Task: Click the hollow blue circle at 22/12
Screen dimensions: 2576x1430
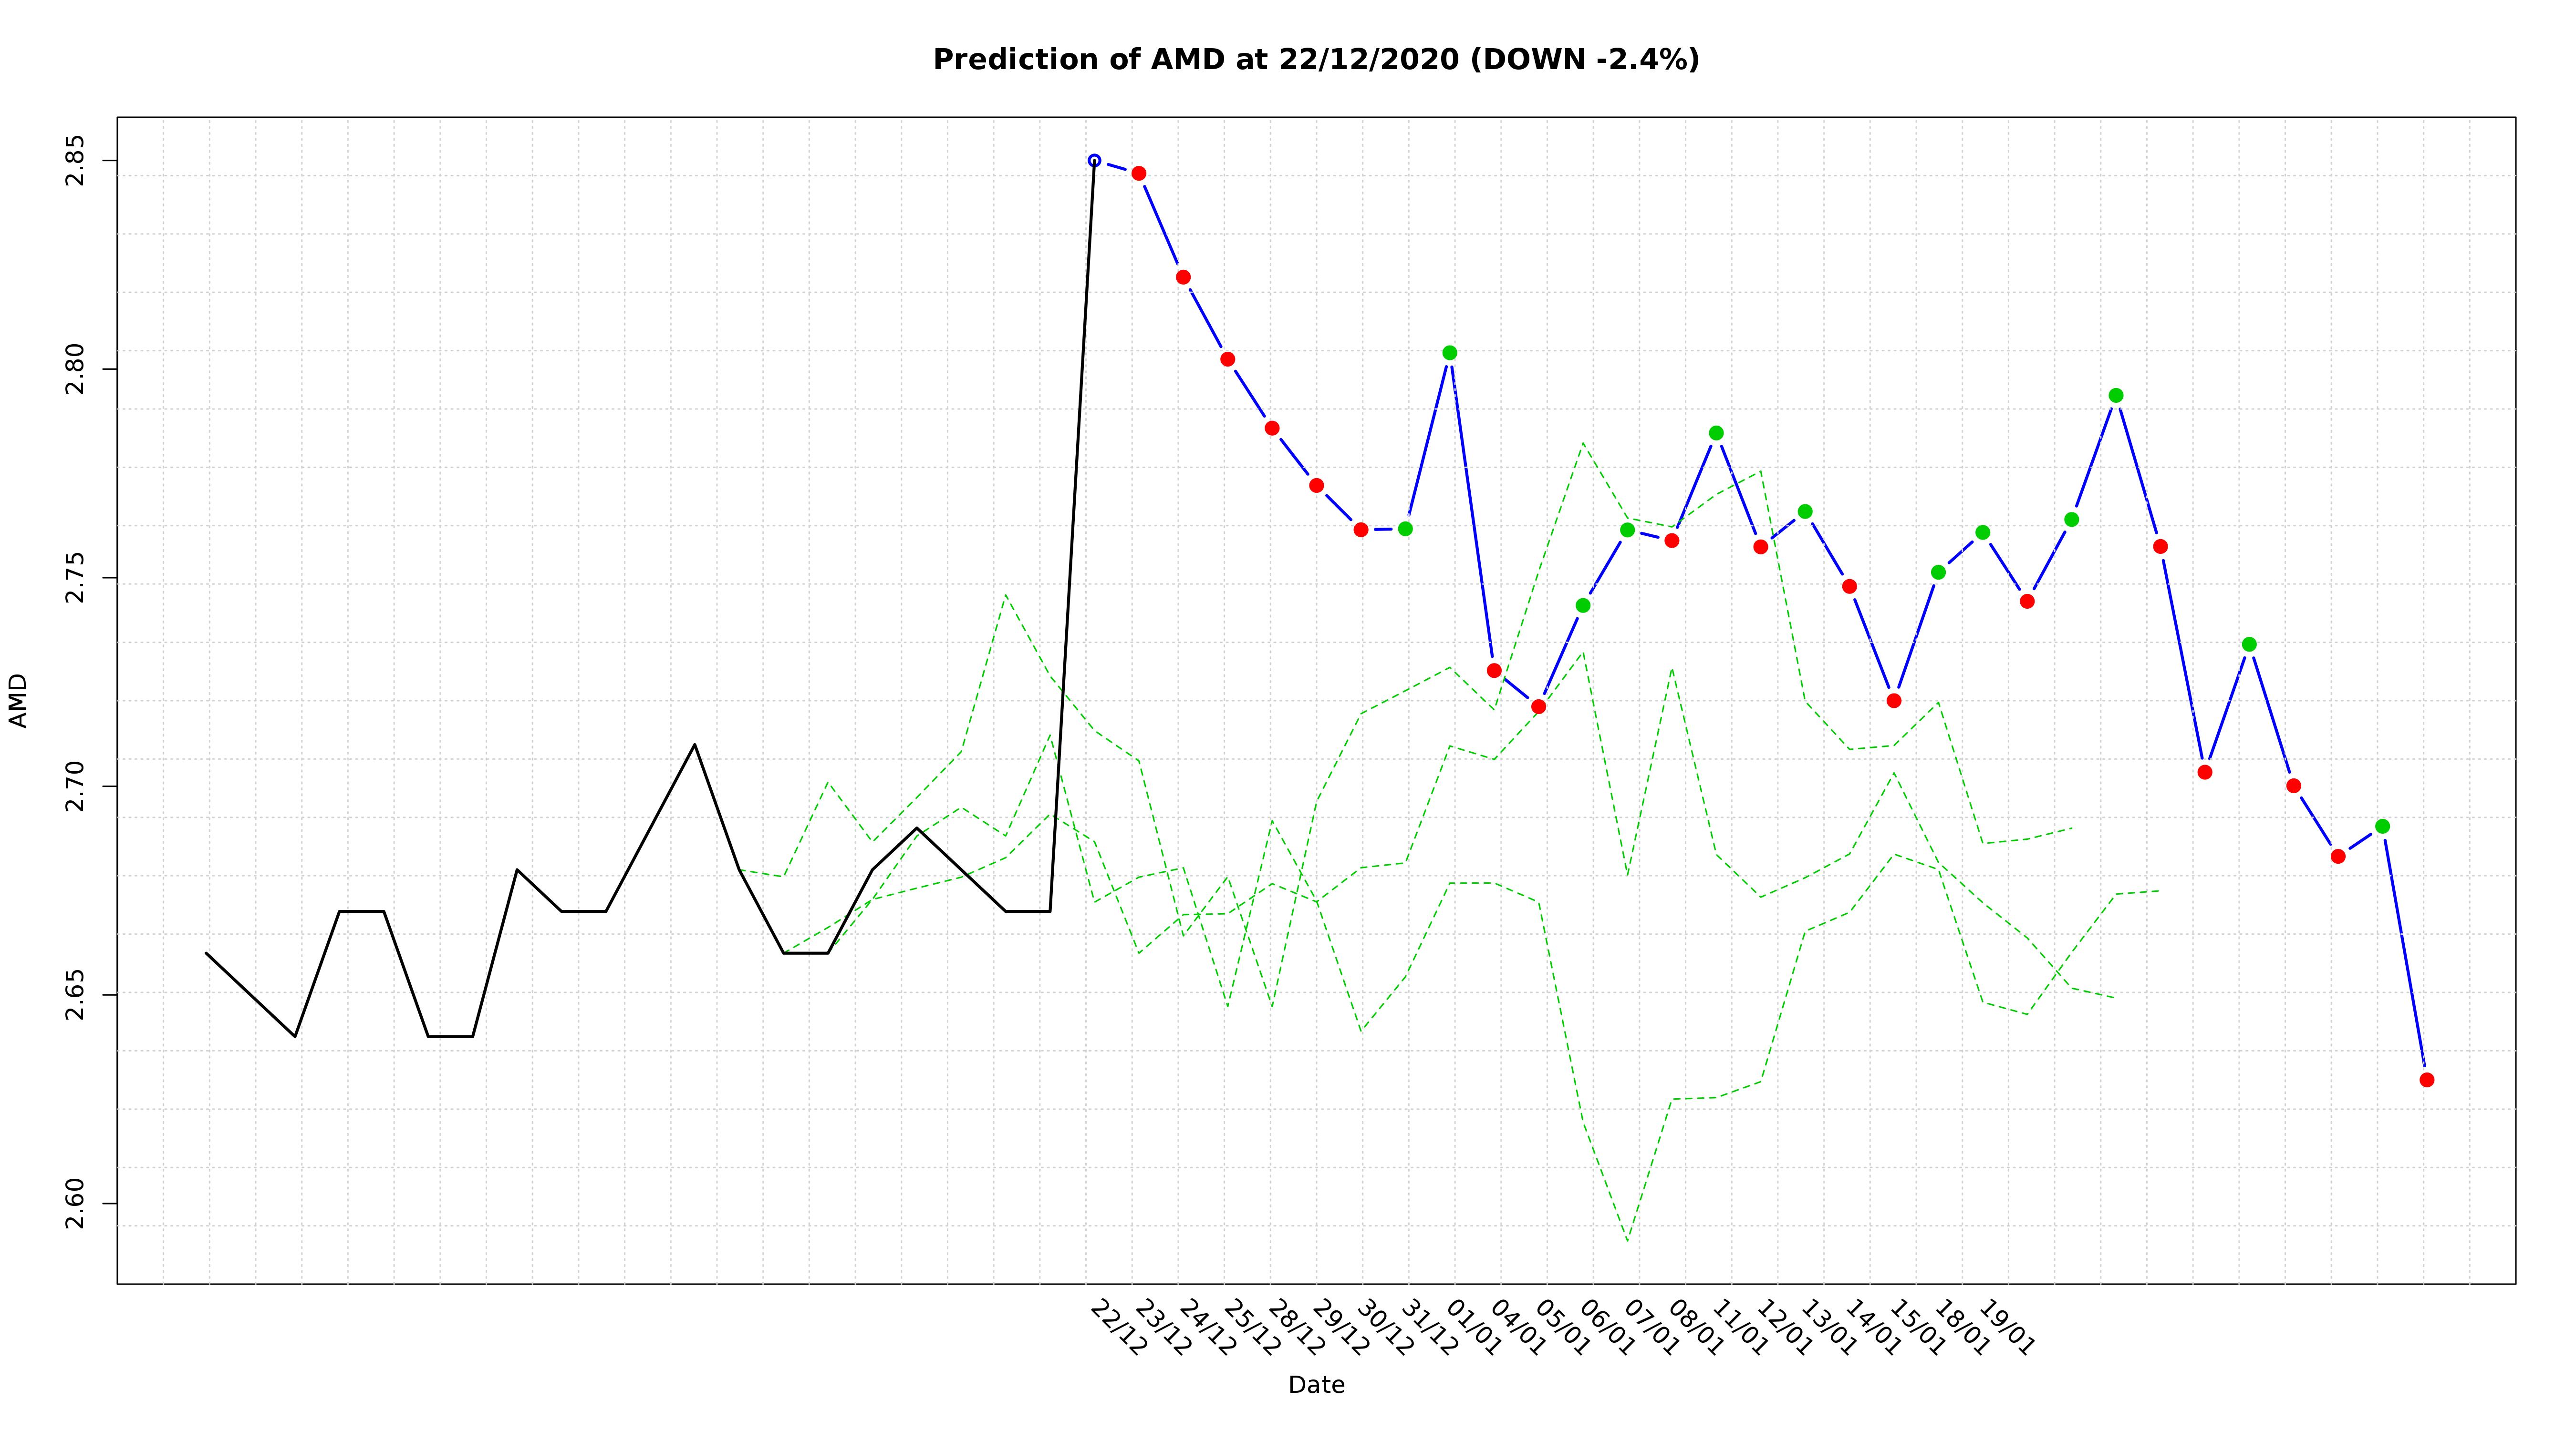Action: point(1094,160)
